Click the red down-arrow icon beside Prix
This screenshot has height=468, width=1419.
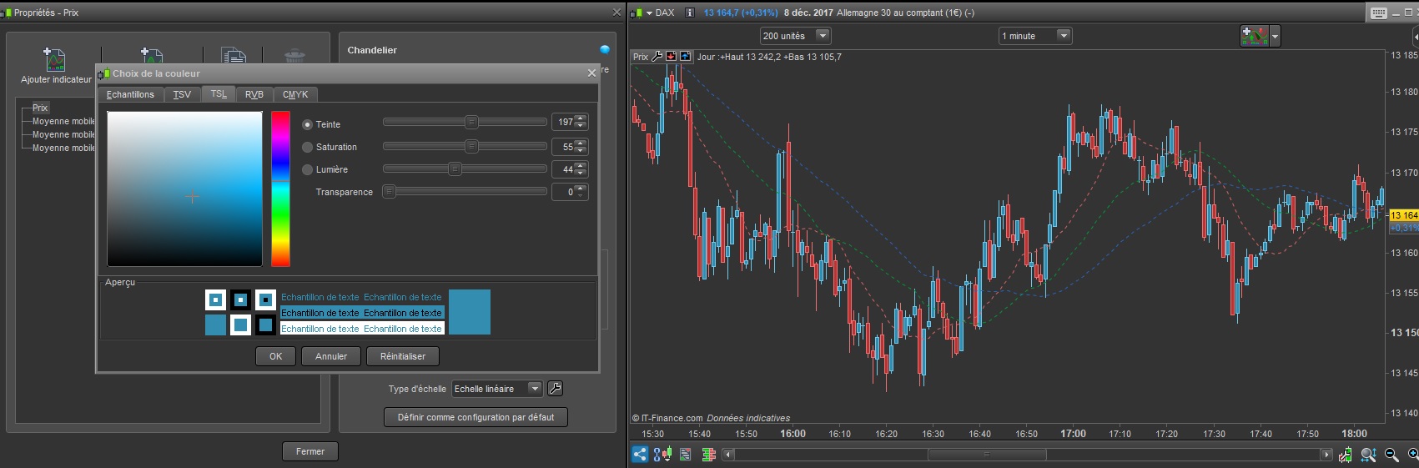tap(671, 57)
